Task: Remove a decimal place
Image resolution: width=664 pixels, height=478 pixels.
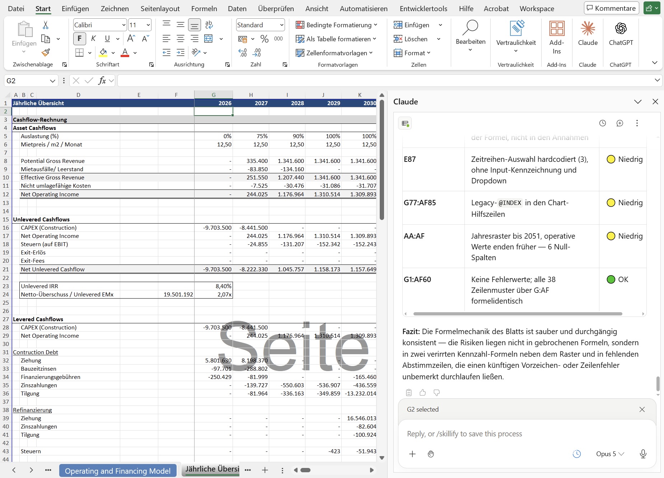Action: click(257, 53)
